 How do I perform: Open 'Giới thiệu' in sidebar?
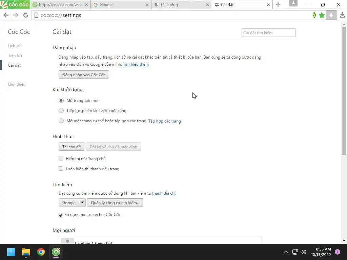[17, 84]
